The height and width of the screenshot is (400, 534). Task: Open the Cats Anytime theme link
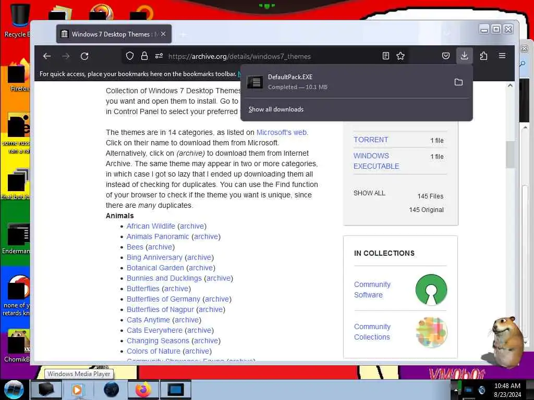(148, 320)
